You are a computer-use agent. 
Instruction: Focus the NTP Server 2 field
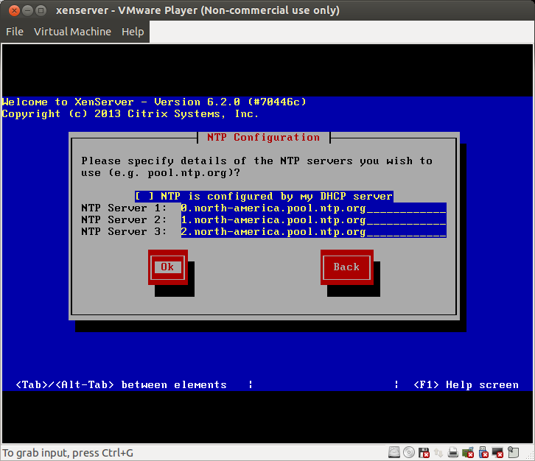[x=313, y=220]
